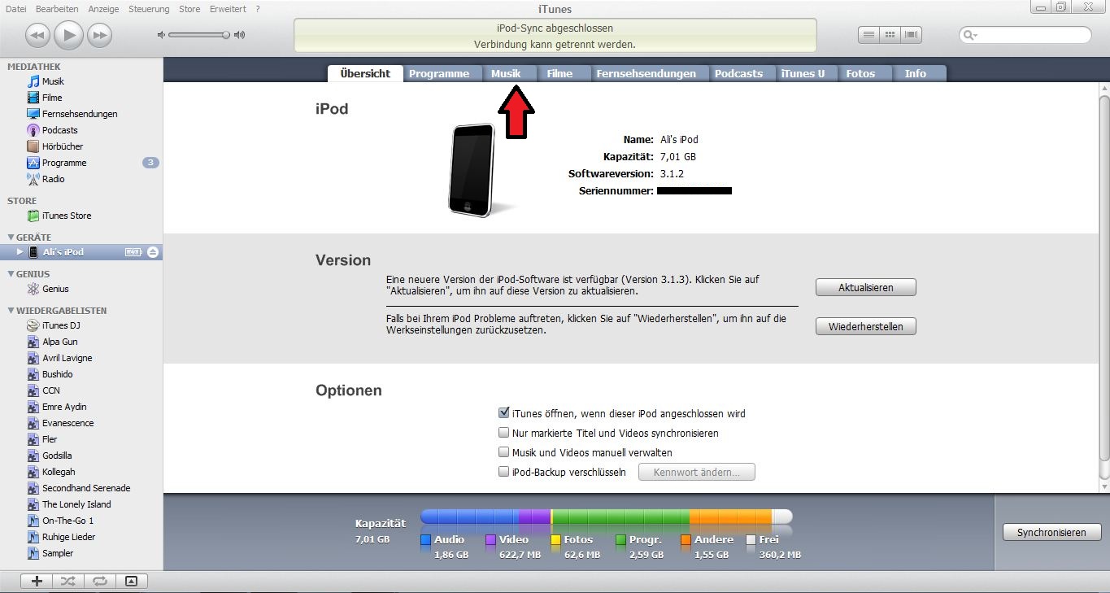Enable 'Musik und Videos manuell verwalten'
1110x593 pixels.
coord(504,452)
